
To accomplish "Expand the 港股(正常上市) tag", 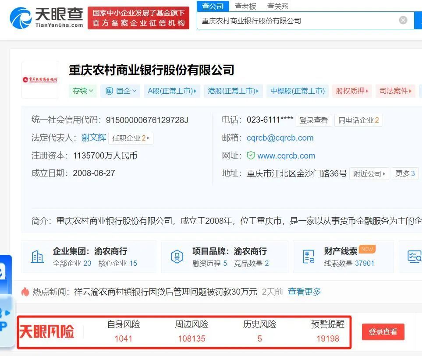I will (x=233, y=91).
